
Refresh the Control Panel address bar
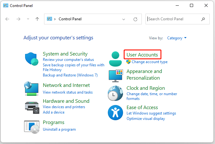point(135,19)
